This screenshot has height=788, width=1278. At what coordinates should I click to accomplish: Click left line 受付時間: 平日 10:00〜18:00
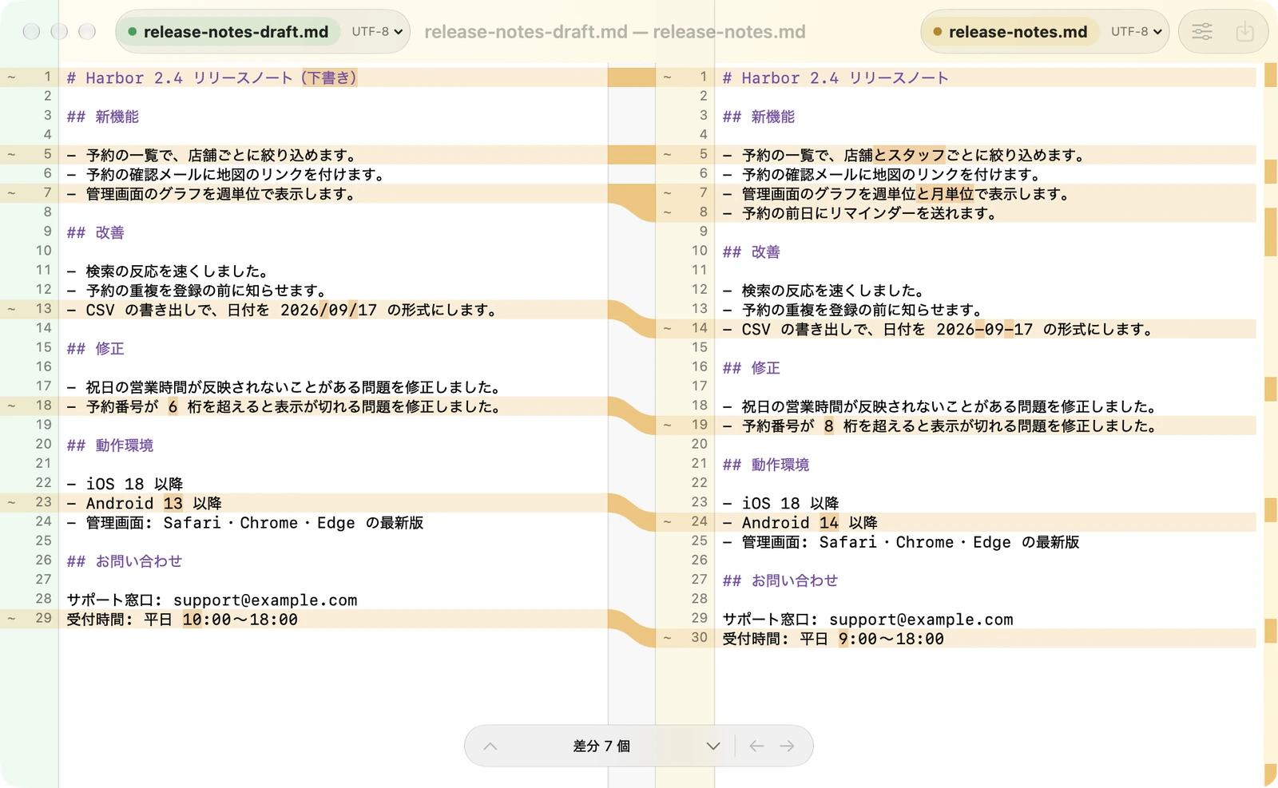point(182,620)
